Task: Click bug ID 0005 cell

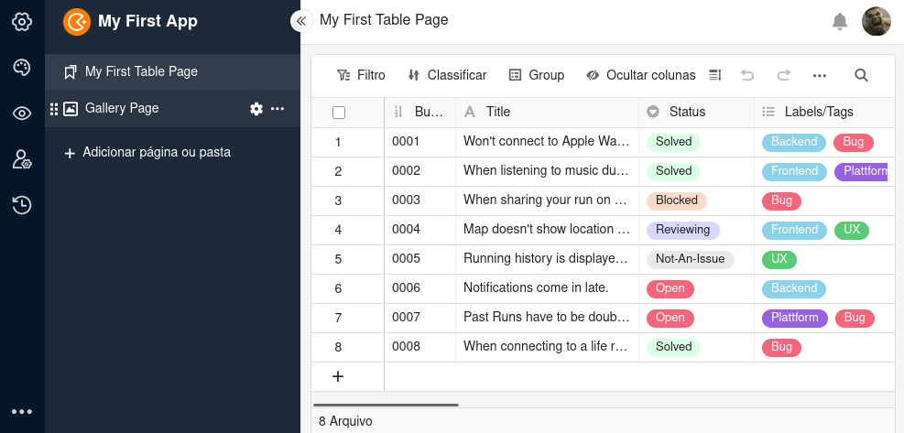Action: [x=419, y=259]
